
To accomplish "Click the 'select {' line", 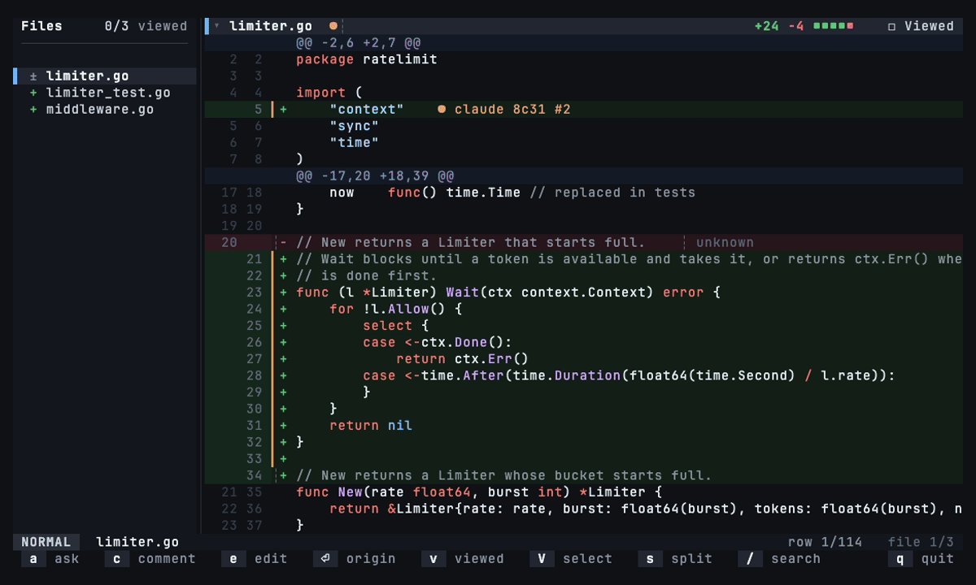I will [x=584, y=326].
